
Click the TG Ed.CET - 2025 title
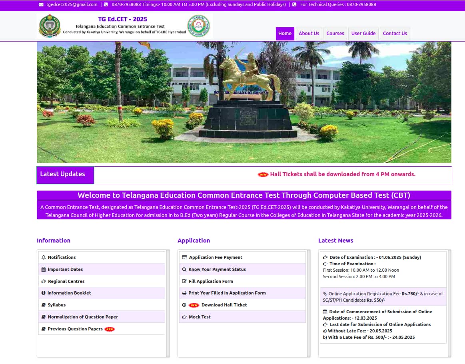click(123, 19)
